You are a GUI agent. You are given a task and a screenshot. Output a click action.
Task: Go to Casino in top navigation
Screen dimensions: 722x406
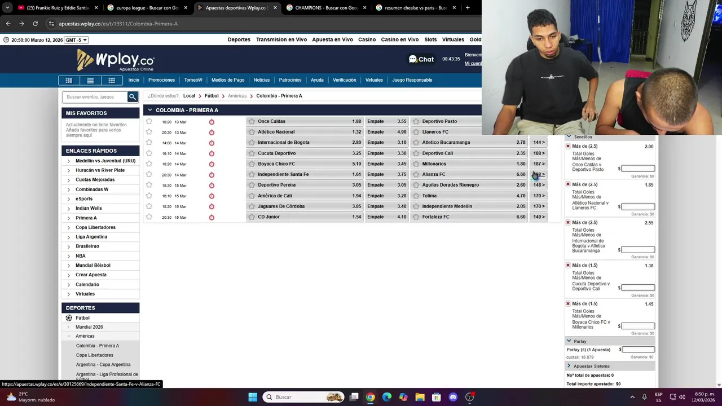point(367,39)
